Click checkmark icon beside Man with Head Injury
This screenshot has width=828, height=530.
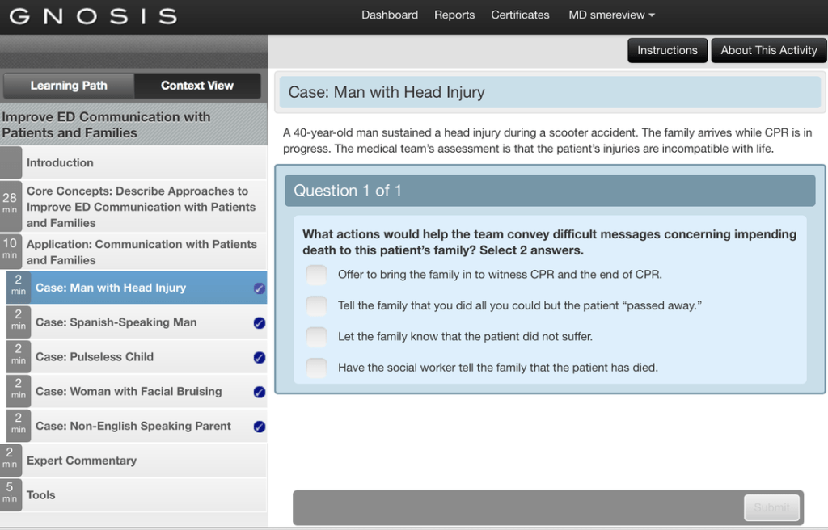[x=259, y=288]
